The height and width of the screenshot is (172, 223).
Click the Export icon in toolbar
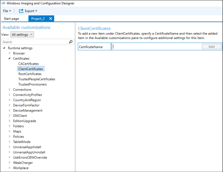tap(21, 11)
